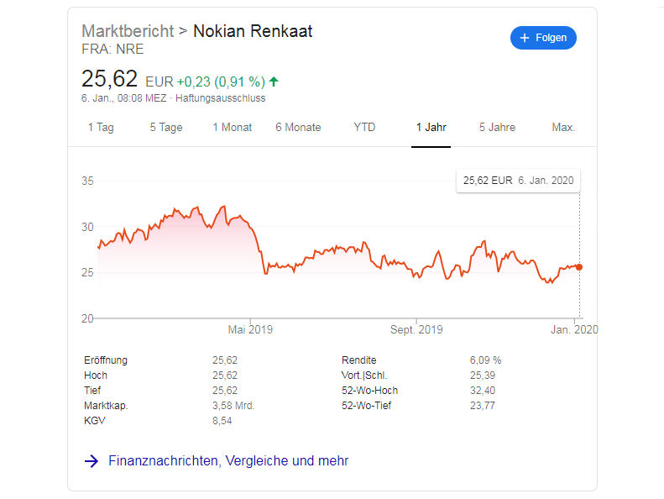Click the Folgen follow button
The image size is (664, 499).
543,38
